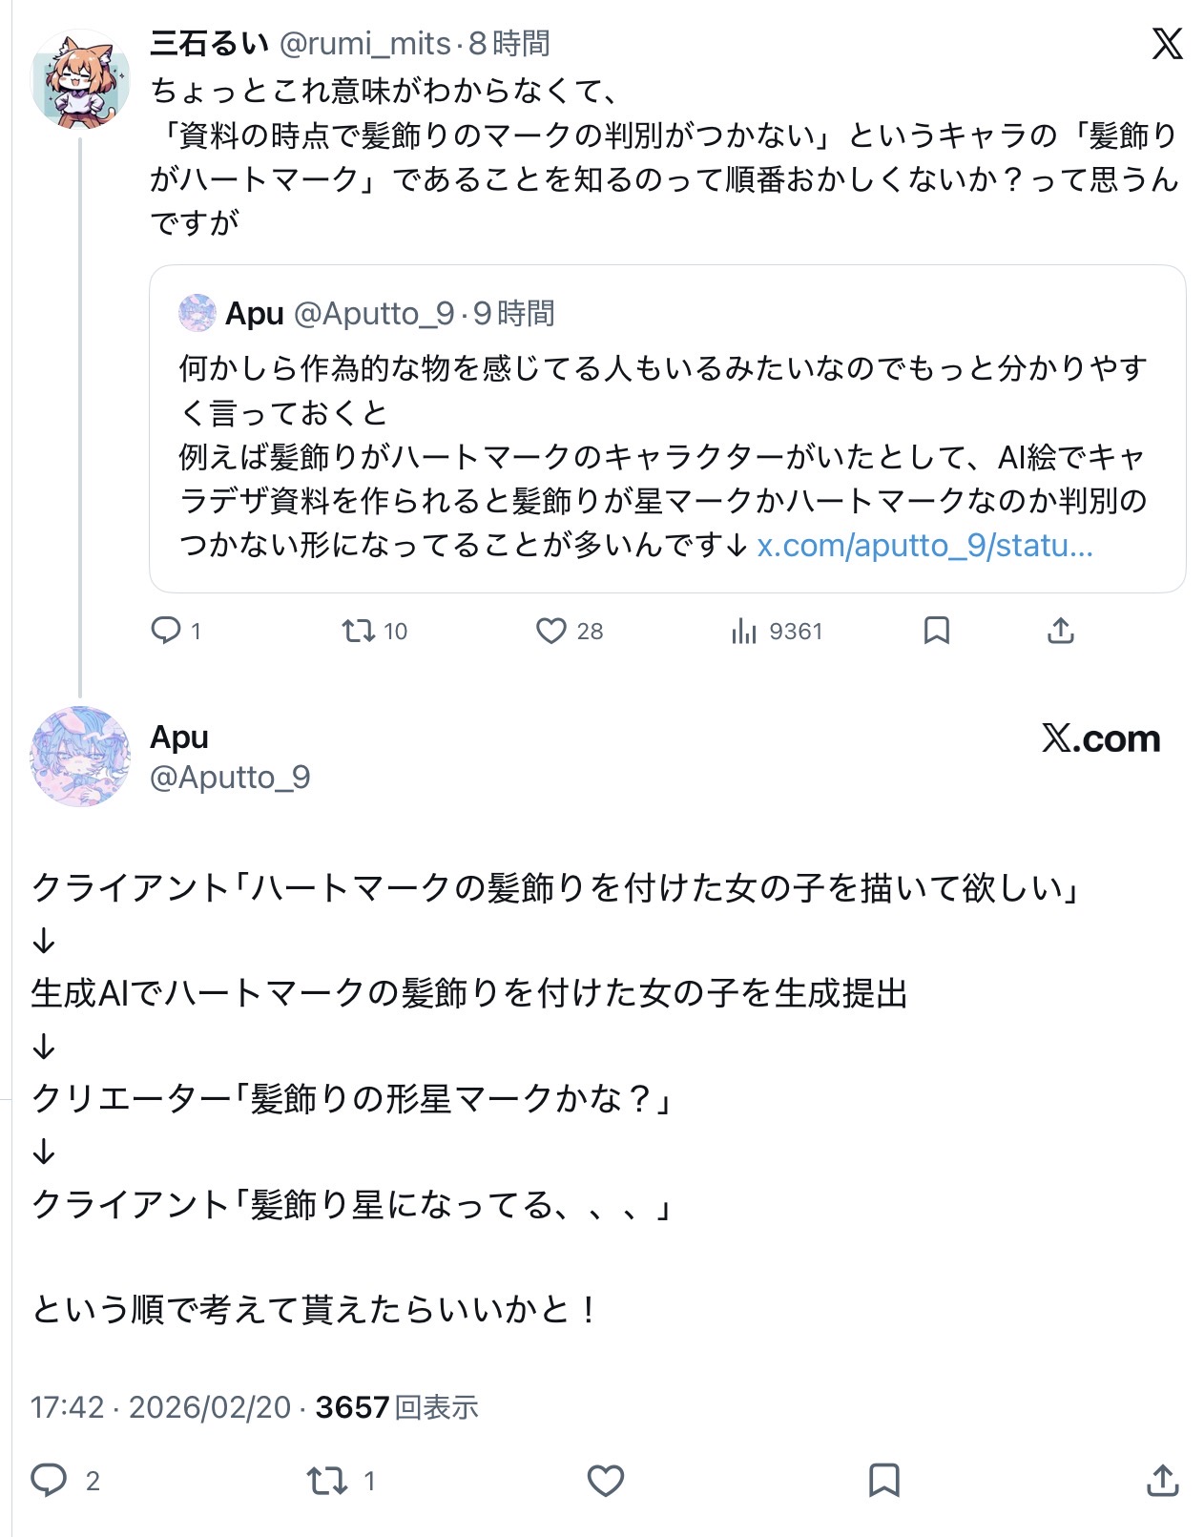Screen dimensions: 1204x1537
Task: Open Apu's profile avatar in main post
Action: point(80,757)
